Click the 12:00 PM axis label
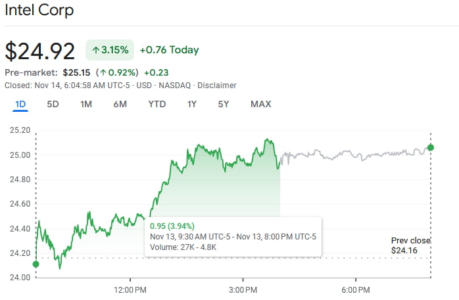Viewport: 459px width, 300px height. [130, 289]
